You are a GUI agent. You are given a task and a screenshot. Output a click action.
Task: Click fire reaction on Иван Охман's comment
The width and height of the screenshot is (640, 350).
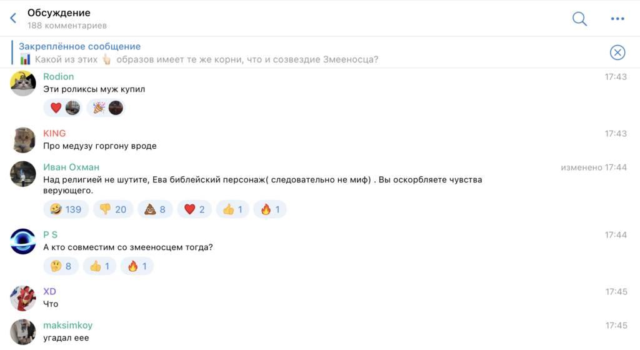pos(270,209)
